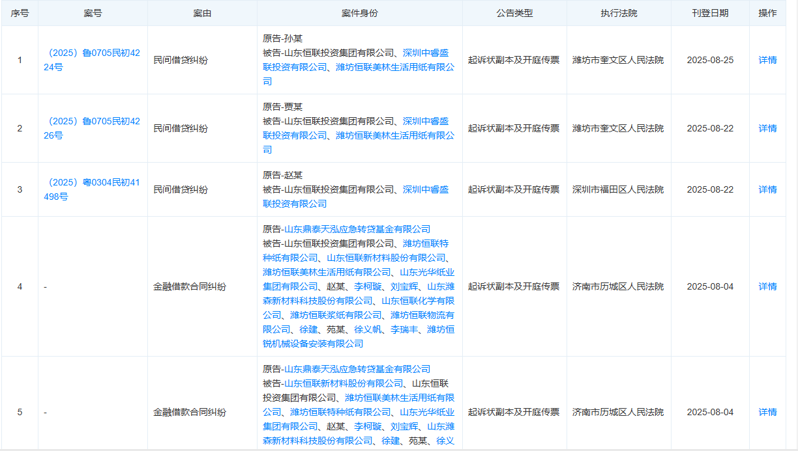Screen dimensions: 798x451
Task: Click the 刊登日期 column header
Action: click(711, 13)
